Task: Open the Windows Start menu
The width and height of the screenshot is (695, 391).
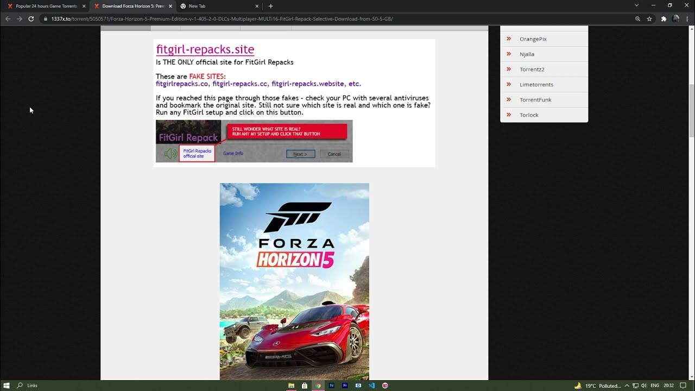Action: (x=7, y=386)
